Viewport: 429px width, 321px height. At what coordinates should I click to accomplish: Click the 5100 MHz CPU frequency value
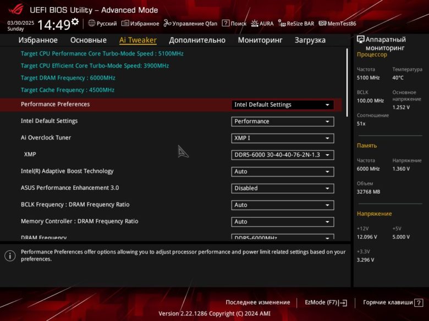click(368, 78)
